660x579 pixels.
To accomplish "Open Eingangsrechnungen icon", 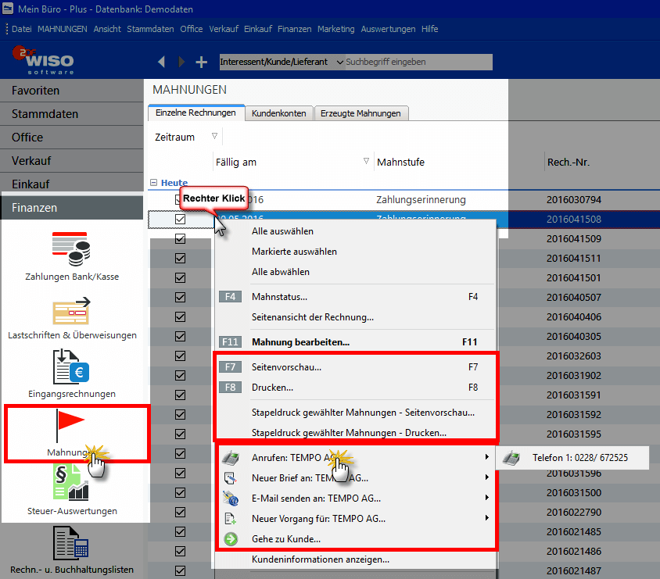I will coord(71,367).
